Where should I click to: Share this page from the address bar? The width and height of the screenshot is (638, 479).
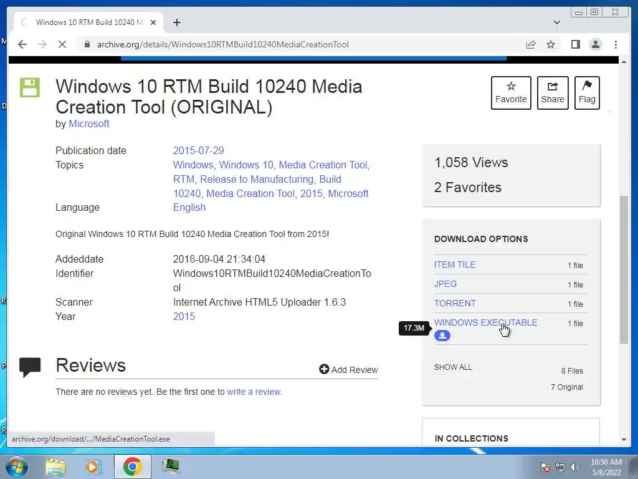(x=531, y=44)
